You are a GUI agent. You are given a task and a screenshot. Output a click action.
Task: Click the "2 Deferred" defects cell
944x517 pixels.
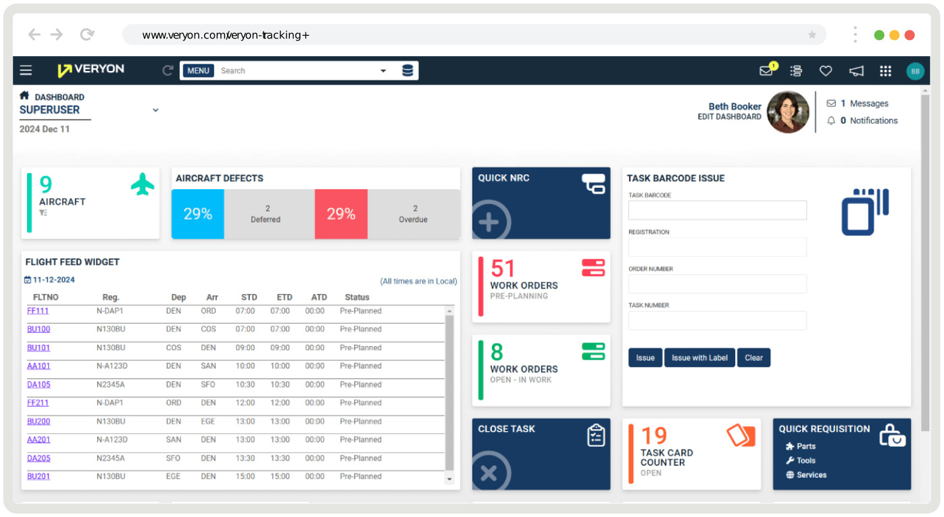tap(269, 214)
